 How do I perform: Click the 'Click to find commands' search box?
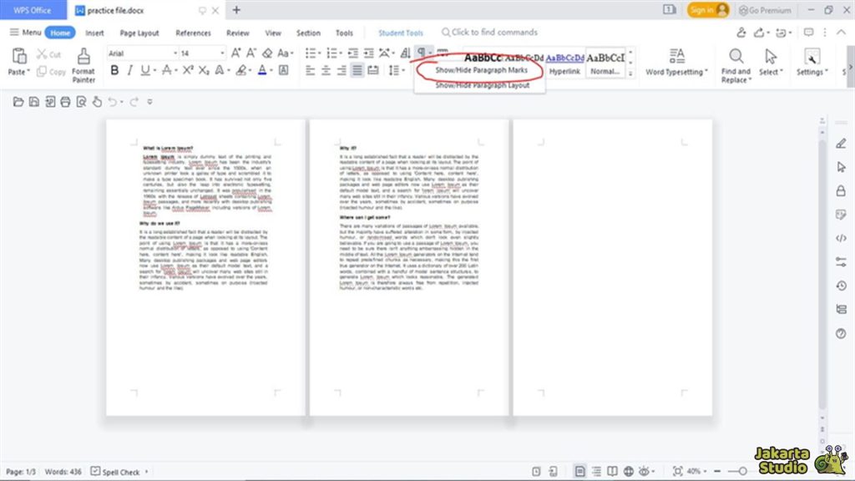pyautogui.click(x=494, y=33)
